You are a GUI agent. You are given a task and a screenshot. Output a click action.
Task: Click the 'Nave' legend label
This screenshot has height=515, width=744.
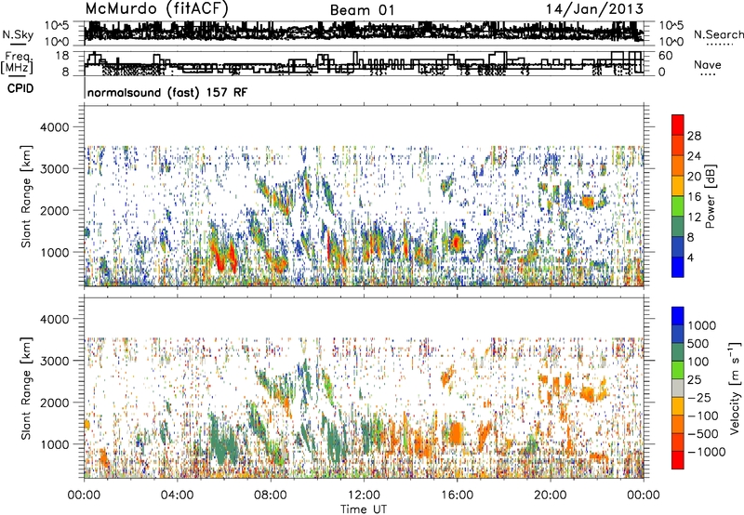coord(708,64)
